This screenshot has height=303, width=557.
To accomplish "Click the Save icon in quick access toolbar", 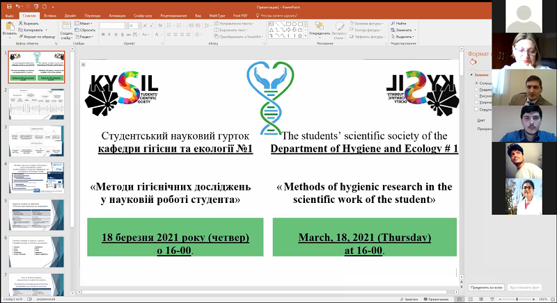I will click(x=10, y=6).
